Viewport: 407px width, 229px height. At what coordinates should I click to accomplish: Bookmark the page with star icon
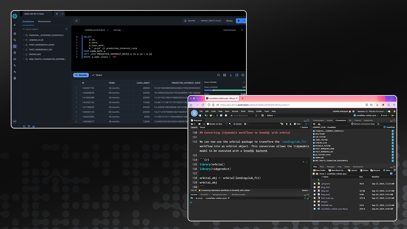(x=371, y=105)
